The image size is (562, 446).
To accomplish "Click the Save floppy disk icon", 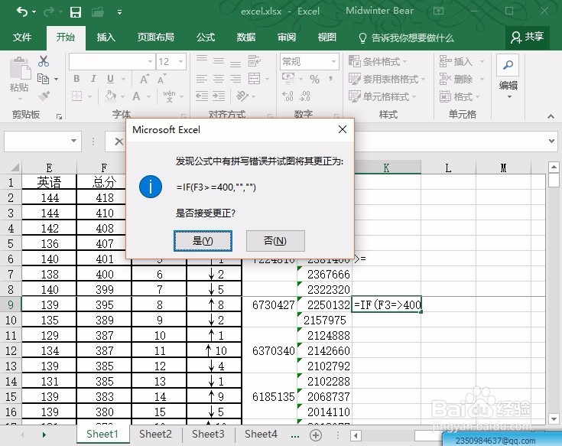I will [75, 12].
